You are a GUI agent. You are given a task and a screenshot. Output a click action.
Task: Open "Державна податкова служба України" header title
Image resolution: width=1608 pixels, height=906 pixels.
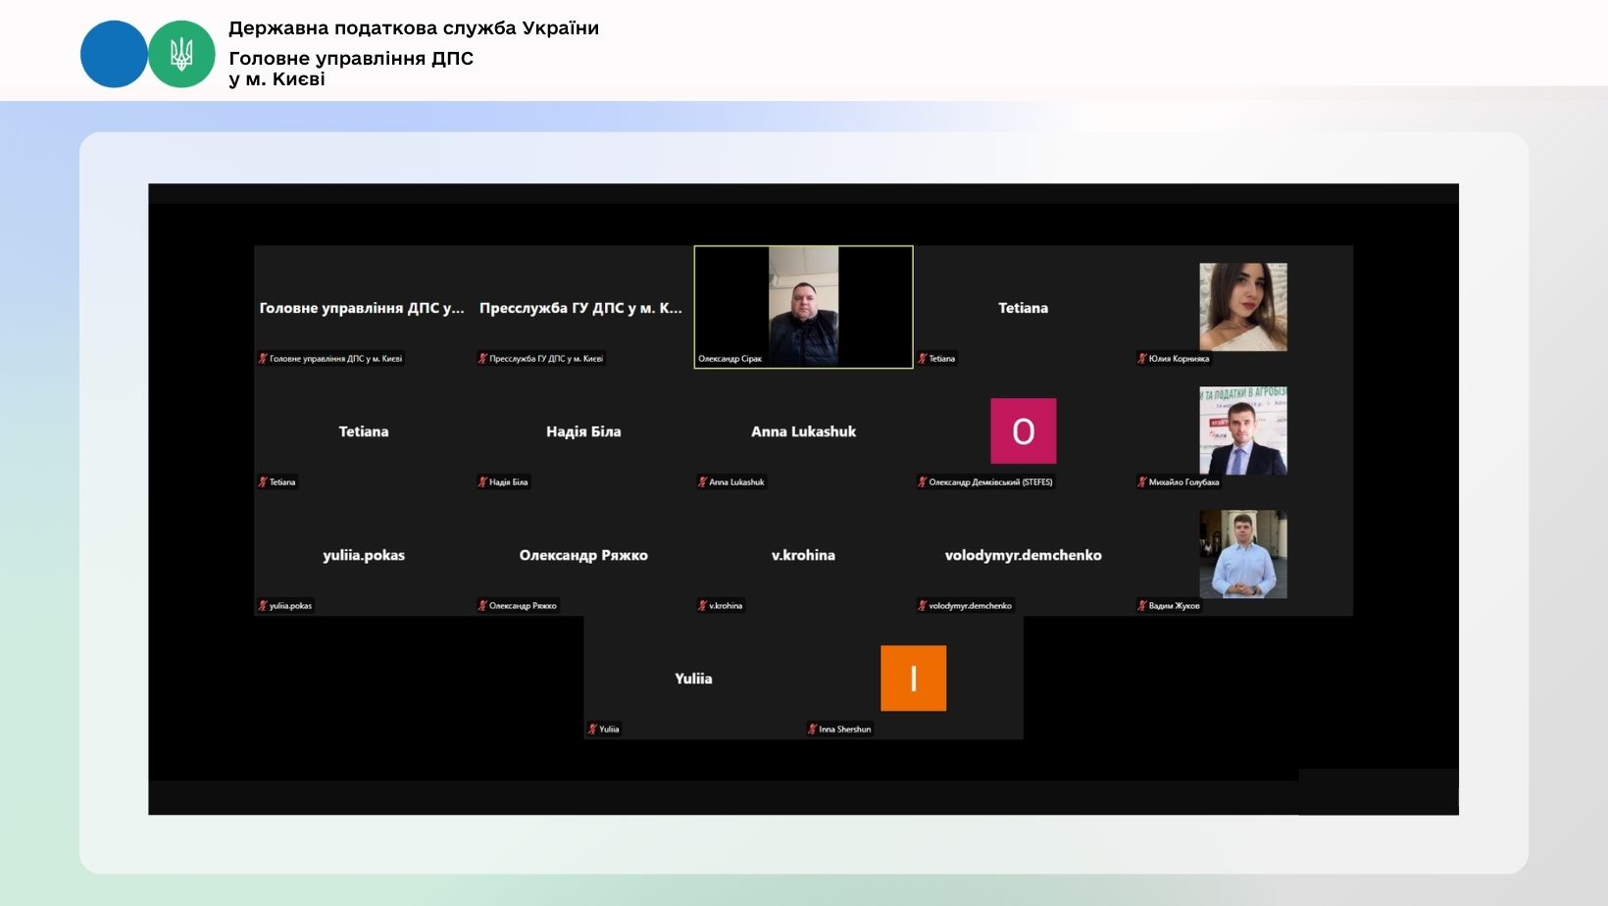pos(413,28)
